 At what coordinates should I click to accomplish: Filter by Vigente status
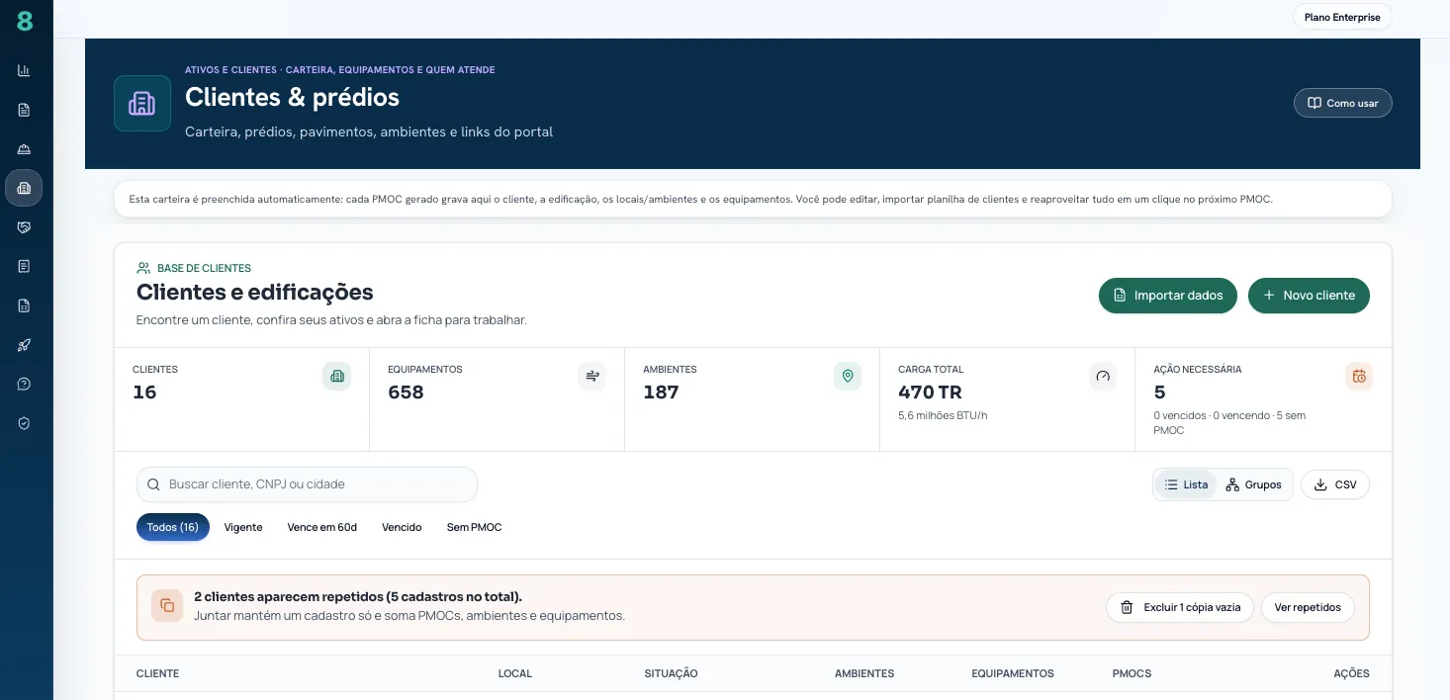(243, 527)
